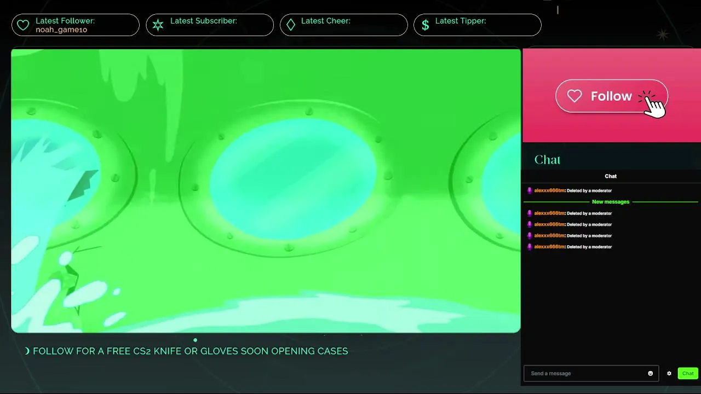Click the heart icon inside the Follow button
701x394 pixels.
point(574,96)
